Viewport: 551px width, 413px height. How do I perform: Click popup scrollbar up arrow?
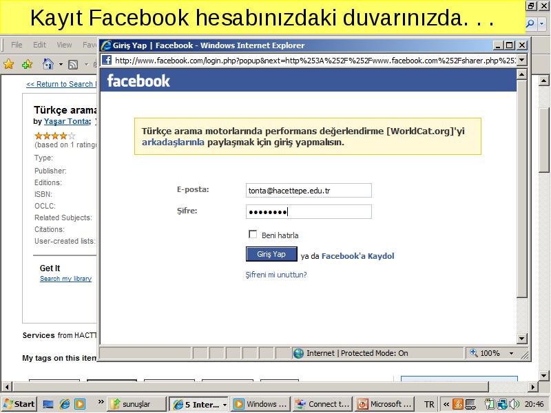(522, 74)
